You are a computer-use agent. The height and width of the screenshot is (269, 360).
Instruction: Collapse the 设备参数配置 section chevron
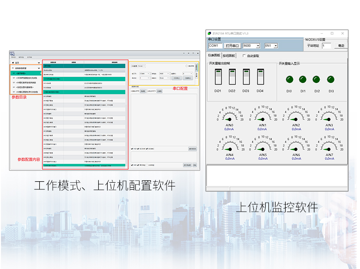coord(39,68)
